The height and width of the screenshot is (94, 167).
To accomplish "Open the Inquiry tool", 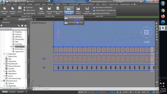I will coord(20,10).
